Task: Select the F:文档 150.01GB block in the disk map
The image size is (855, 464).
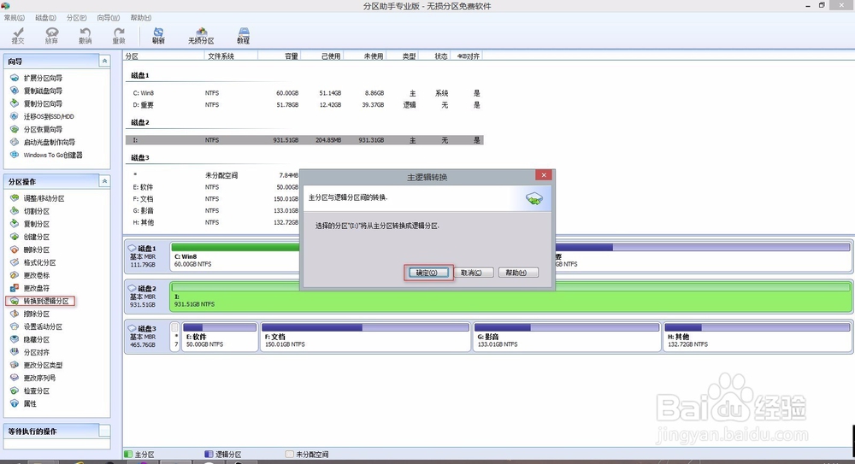Action: tap(365, 337)
